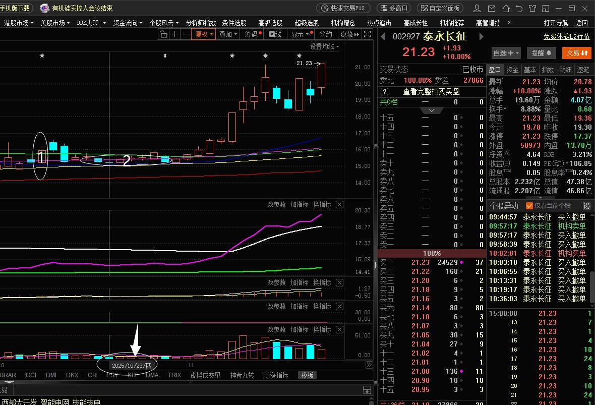595x405 pixels.
Task: Click 提醒 alert button
Action: point(542,53)
